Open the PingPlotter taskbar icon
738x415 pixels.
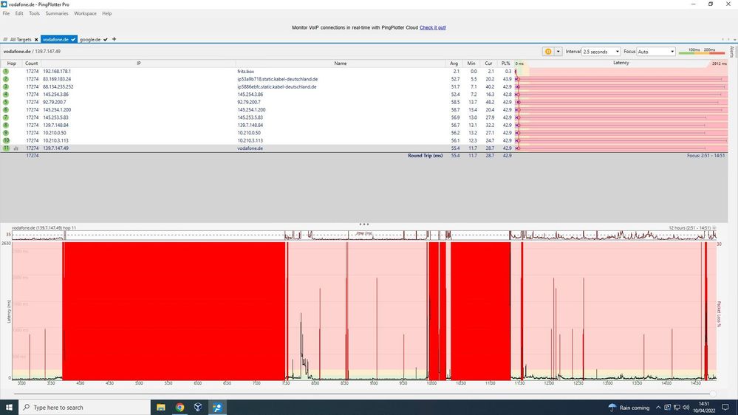pyautogui.click(x=217, y=408)
